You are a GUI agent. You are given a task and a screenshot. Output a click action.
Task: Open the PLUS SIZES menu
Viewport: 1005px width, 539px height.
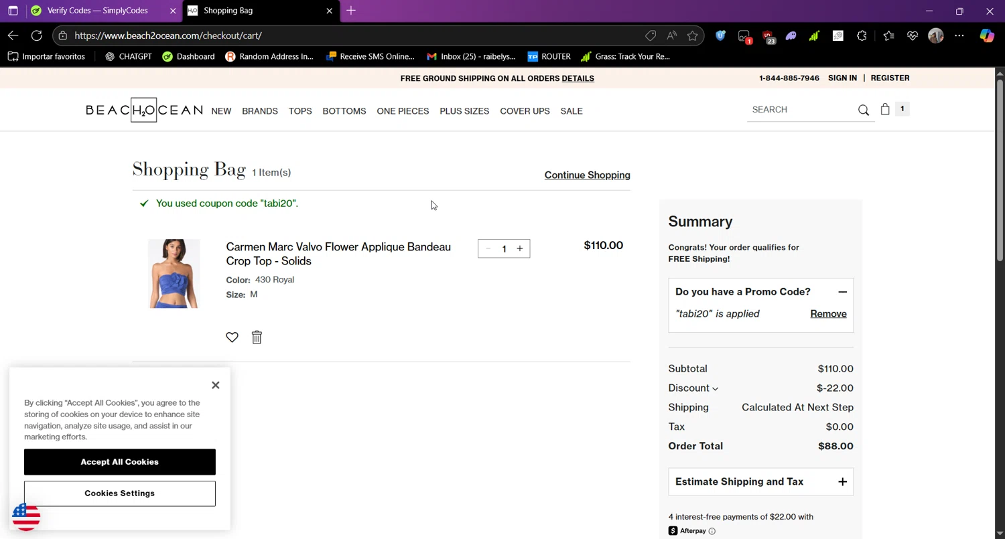point(464,111)
